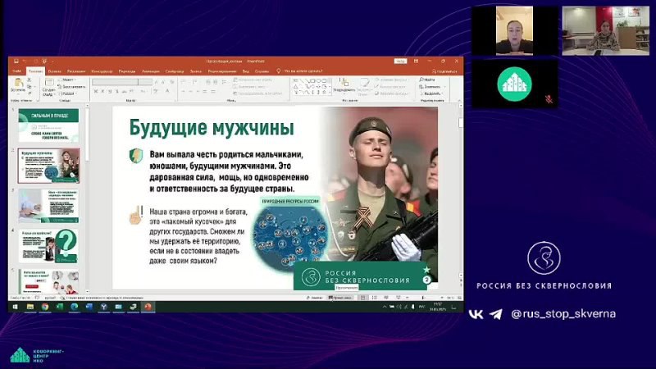Image resolution: width=656 pixels, height=369 pixels.
Task: Toggle the Notes (Заметки) pane
Action: pyautogui.click(x=315, y=298)
